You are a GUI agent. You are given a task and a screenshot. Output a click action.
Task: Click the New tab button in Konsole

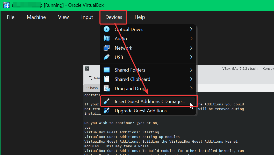click(x=93, y=78)
